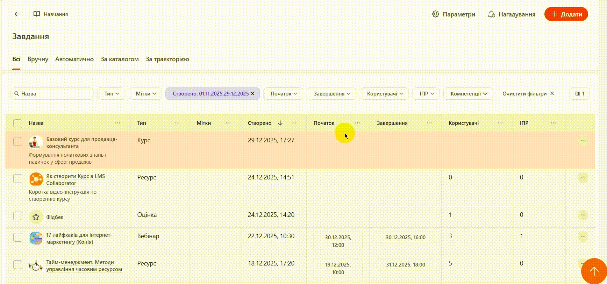Check the Фідбек row checkbox

[17, 216]
